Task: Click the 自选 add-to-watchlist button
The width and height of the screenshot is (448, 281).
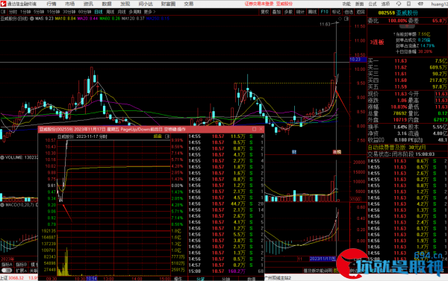Action: [x=349, y=12]
